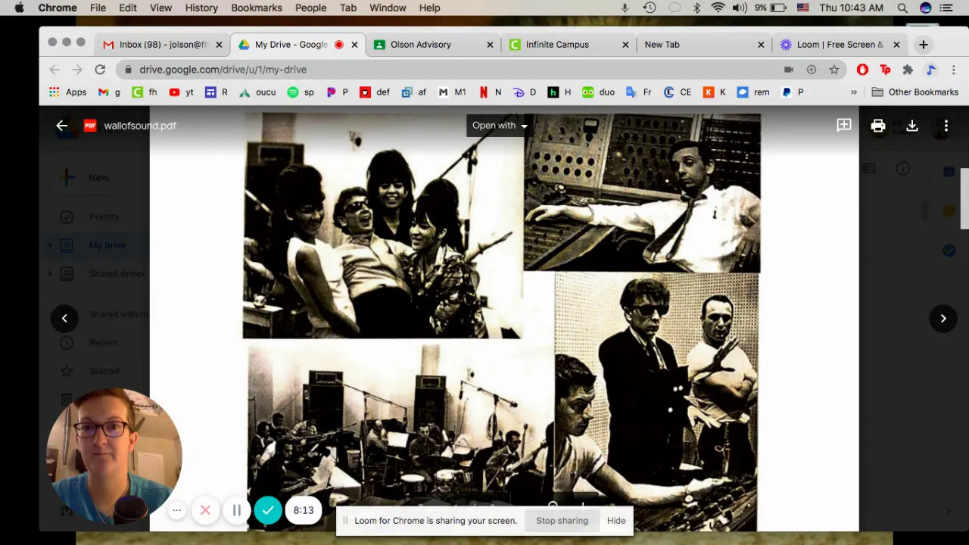Open the Other Bookmarks folder
Screen dimensions: 969x545
pos(915,92)
